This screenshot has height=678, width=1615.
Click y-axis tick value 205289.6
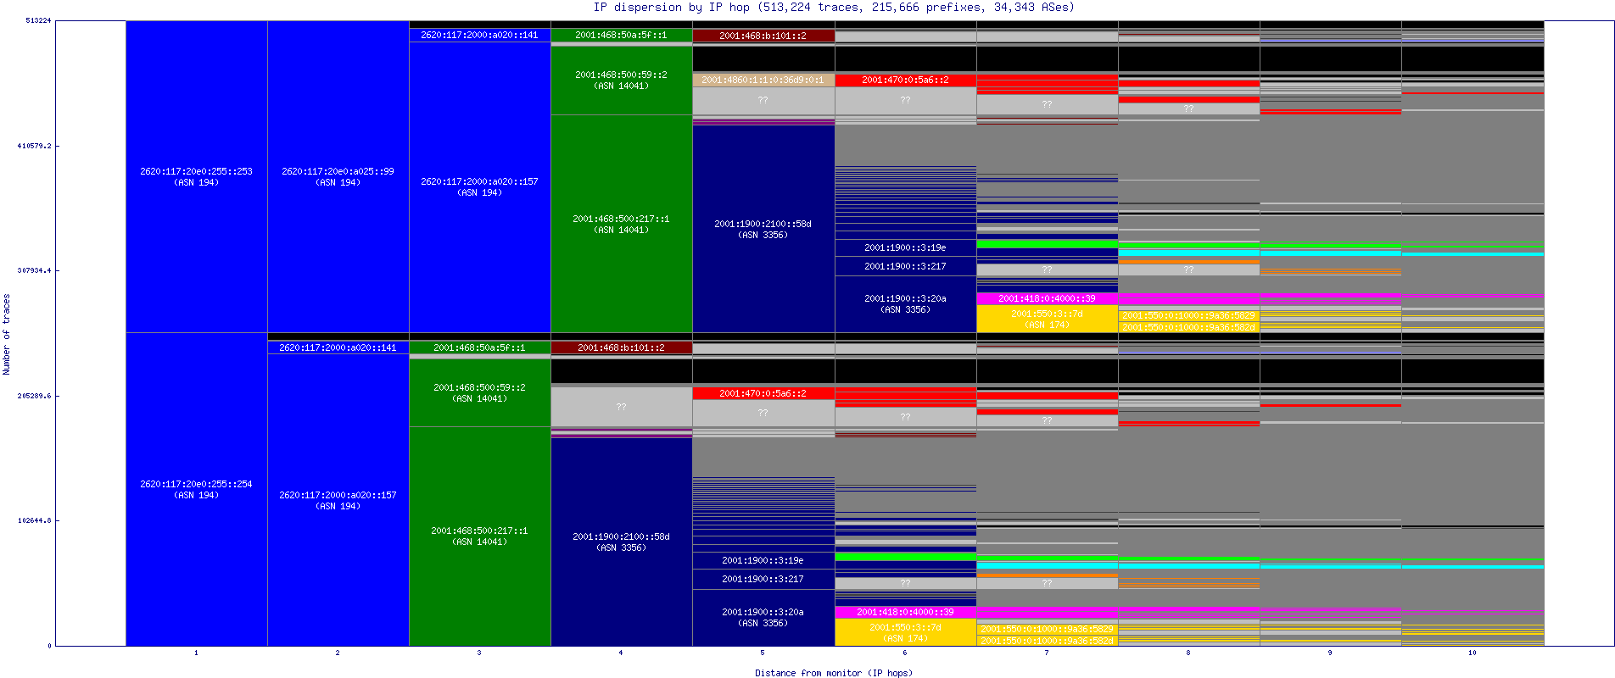click(x=34, y=396)
